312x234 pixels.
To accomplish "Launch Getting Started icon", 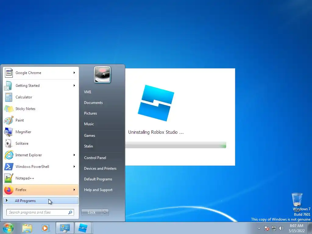I will tap(9, 86).
